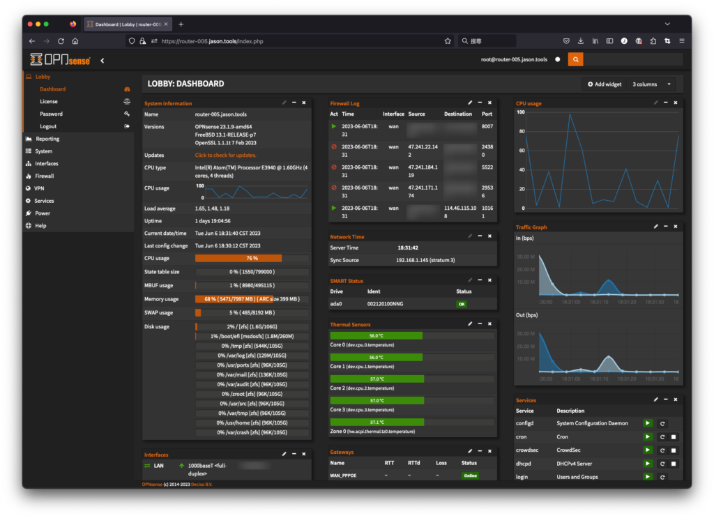The width and height of the screenshot is (714, 518).
Task: Click the Online status badge of WAN_PPPOE
Action: [x=470, y=475]
